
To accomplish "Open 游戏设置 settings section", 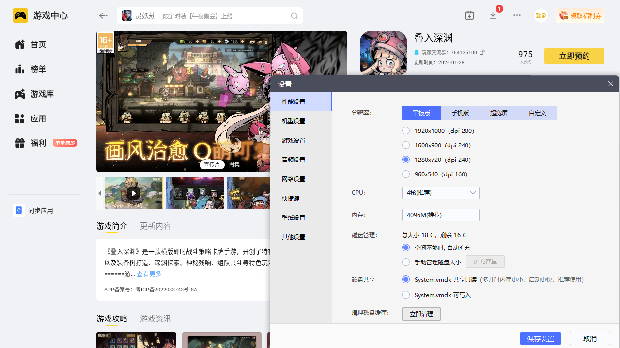I will (294, 140).
